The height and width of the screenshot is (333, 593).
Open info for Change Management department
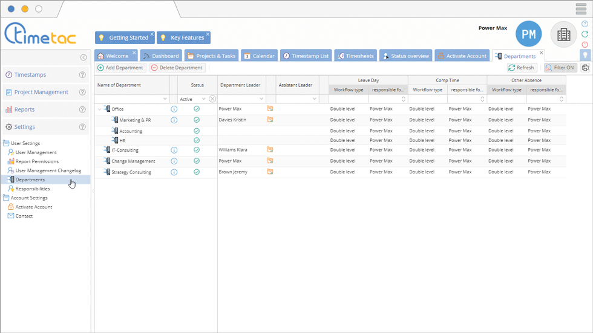coord(174,161)
